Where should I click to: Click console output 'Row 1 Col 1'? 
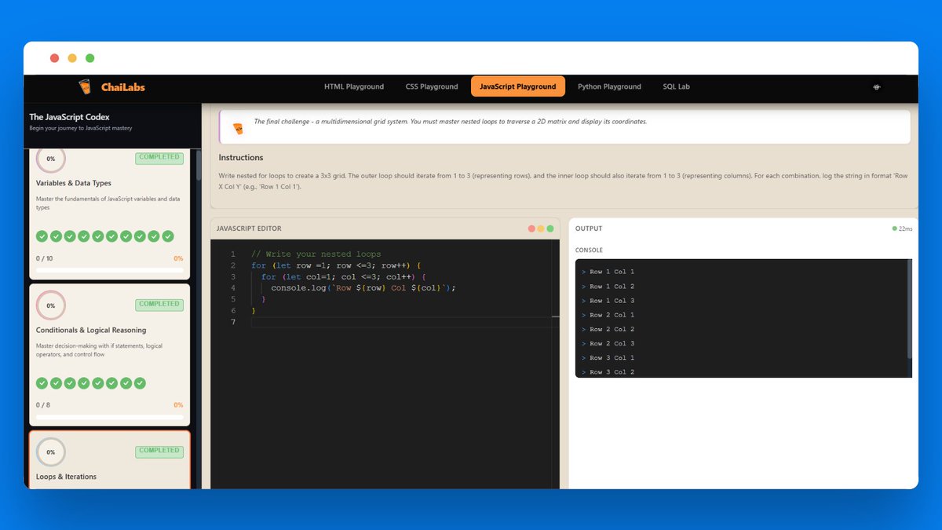point(612,272)
